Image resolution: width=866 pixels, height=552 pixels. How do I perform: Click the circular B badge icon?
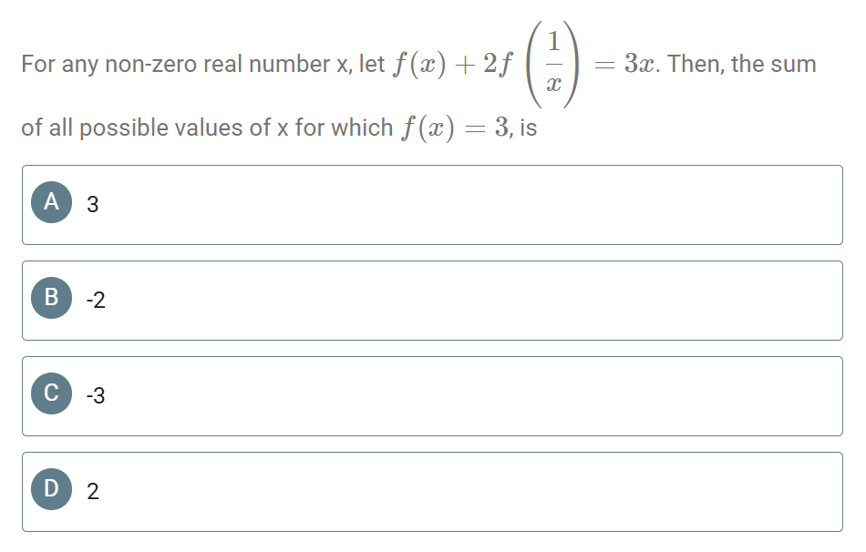click(50, 300)
